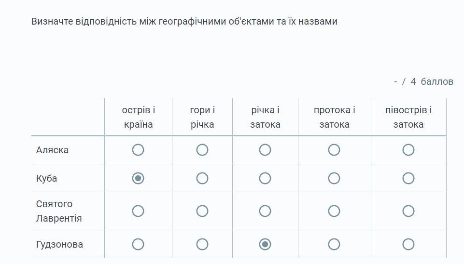Click selected 'річка і затока' radio for Гудзонова

coord(265,244)
